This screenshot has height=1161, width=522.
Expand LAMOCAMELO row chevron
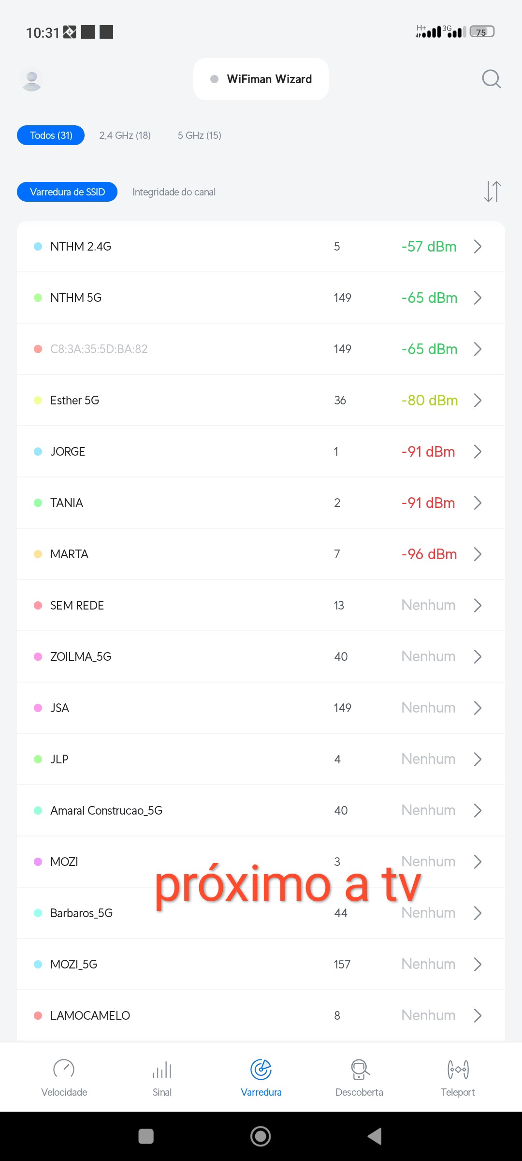(x=478, y=1015)
